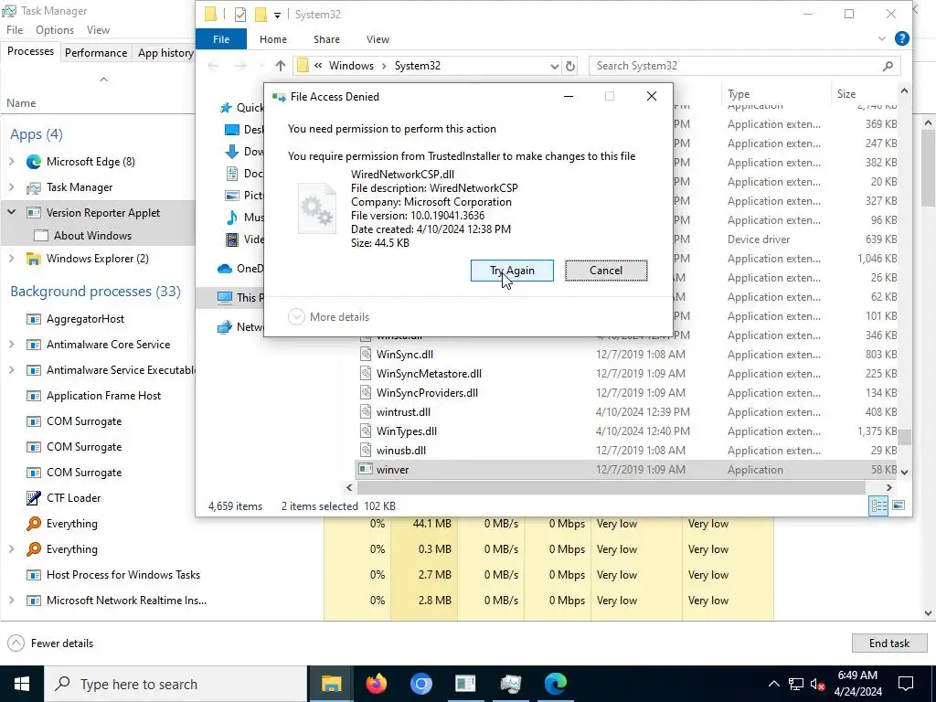
Task: Click the Properties checkmark icon in title bar
Action: click(x=240, y=15)
